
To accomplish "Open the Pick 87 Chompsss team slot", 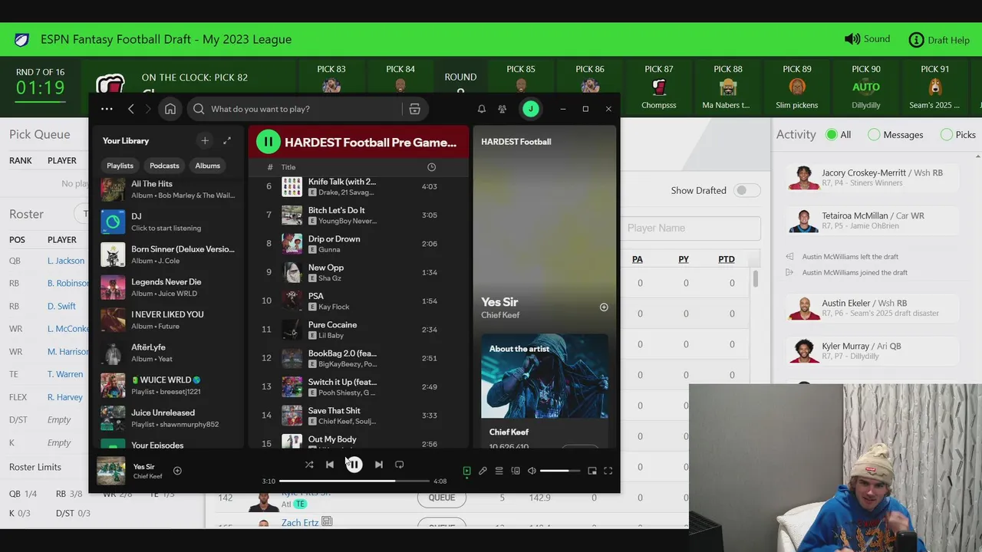I will [x=659, y=87].
